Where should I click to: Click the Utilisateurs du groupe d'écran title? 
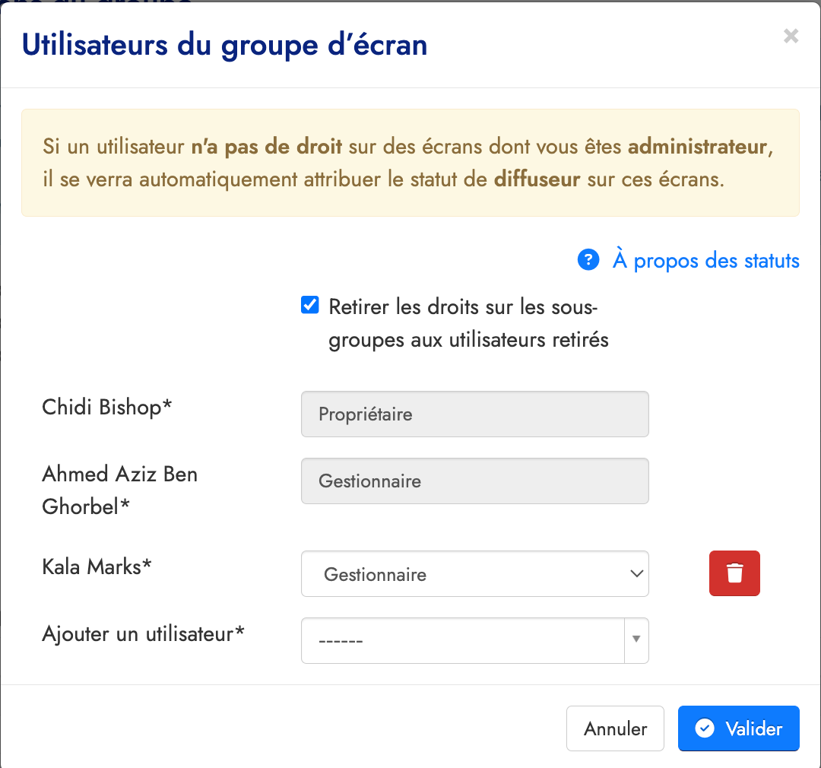coord(225,45)
